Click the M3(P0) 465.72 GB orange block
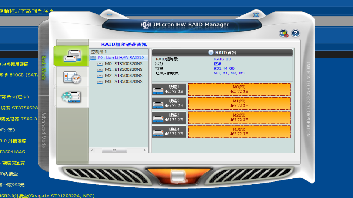 tap(239, 132)
